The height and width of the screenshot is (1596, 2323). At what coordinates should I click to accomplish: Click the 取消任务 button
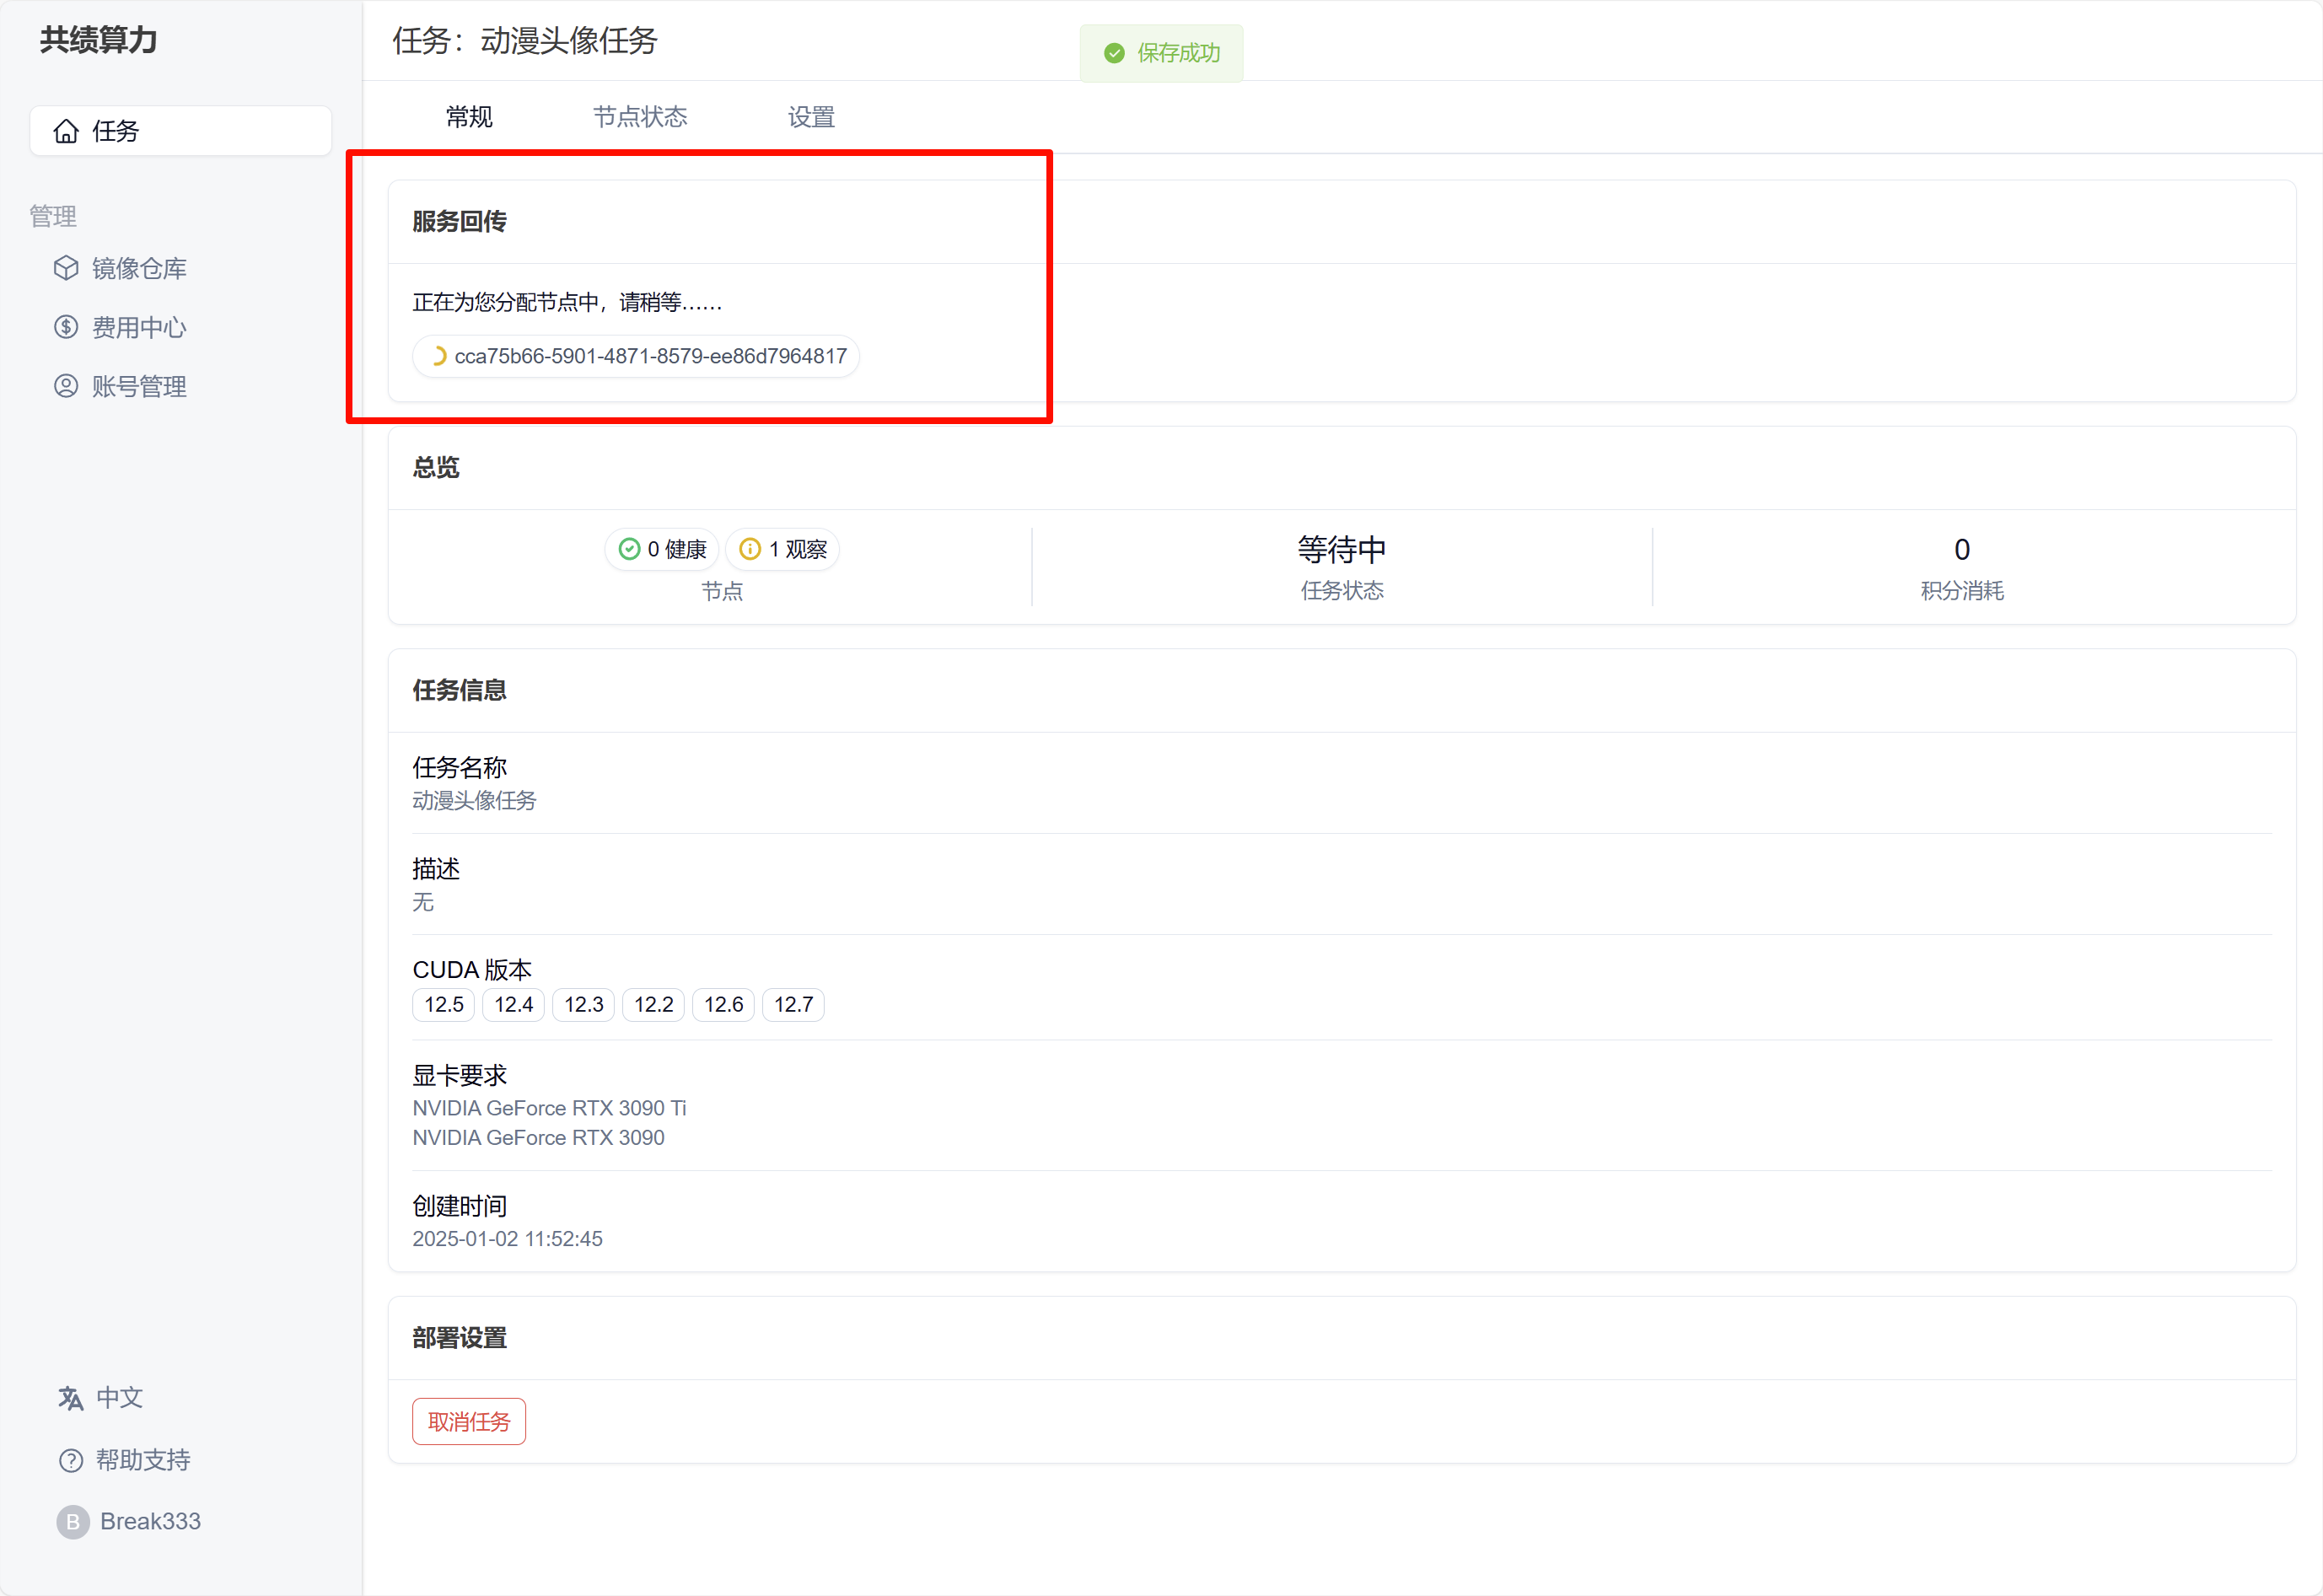click(469, 1421)
